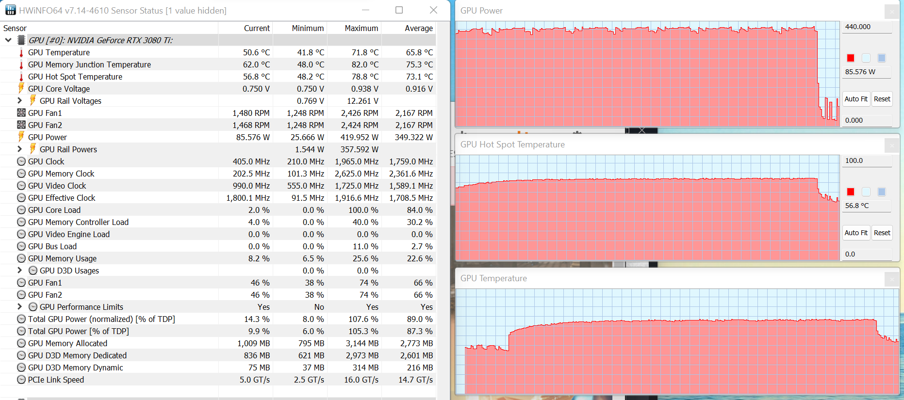The width and height of the screenshot is (904, 400).
Task: Click the 100.0 maximum field in Hot Spot graph
Action: click(x=867, y=161)
